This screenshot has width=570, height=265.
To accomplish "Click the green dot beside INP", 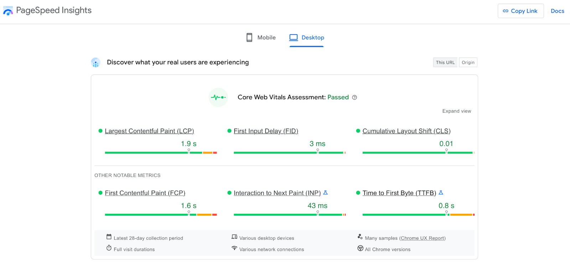I will [229, 193].
